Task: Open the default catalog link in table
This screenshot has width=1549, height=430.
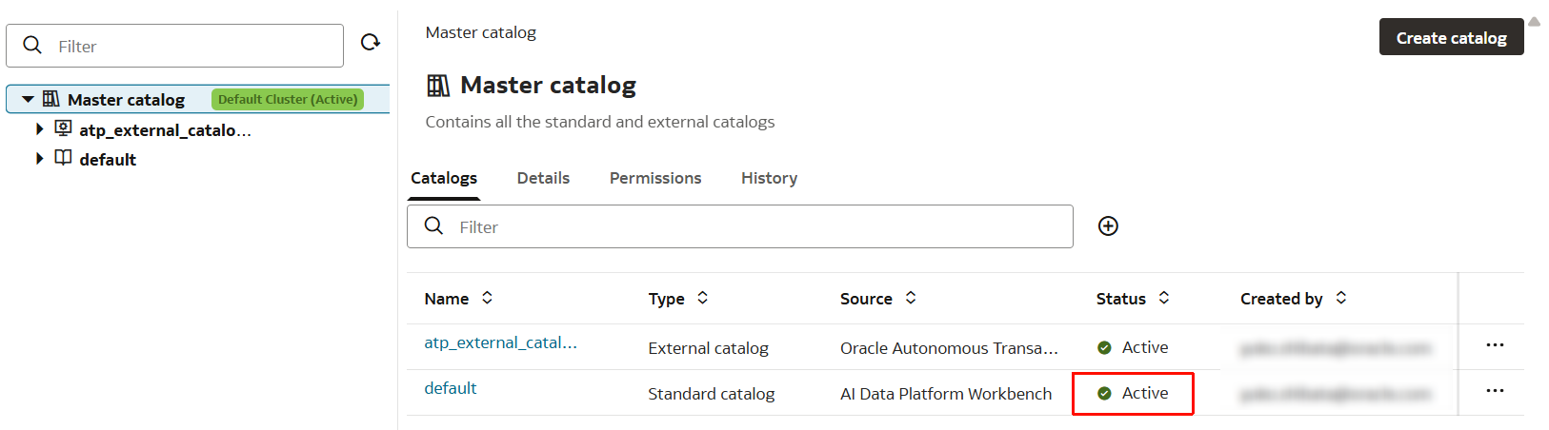Action: click(x=451, y=389)
